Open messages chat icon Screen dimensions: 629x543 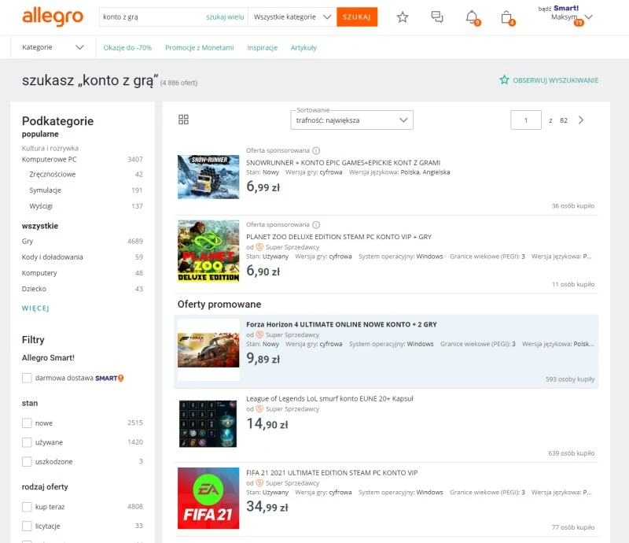coord(437,17)
